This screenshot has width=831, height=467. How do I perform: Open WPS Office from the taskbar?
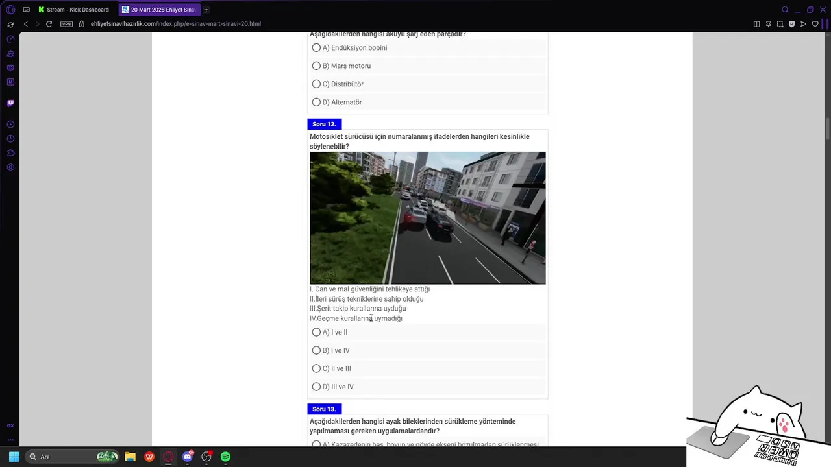[149, 457]
